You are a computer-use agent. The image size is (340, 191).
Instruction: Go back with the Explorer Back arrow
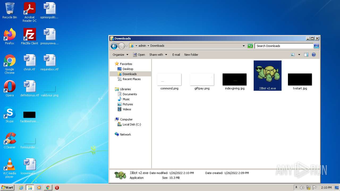tap(114, 46)
